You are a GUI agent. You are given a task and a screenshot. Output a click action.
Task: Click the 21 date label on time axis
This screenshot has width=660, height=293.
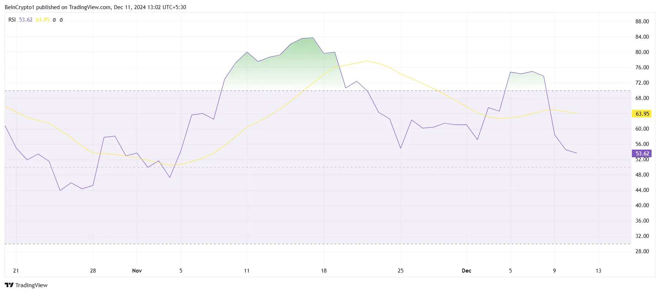(x=16, y=271)
